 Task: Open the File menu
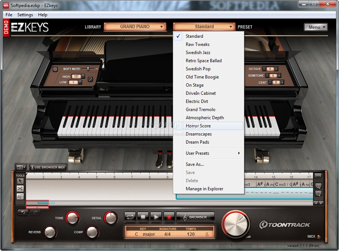point(9,15)
